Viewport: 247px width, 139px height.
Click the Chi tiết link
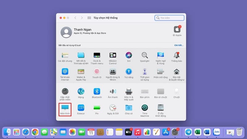point(179,45)
